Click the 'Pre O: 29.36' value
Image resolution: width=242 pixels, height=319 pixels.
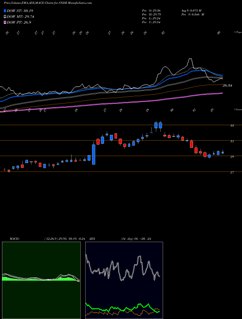click(x=151, y=11)
